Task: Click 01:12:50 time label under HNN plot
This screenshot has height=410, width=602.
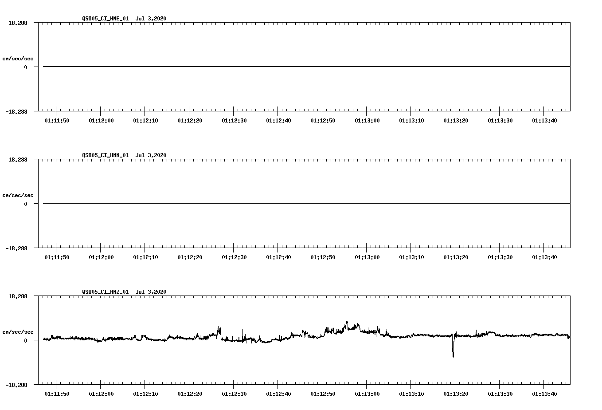Action: (x=323, y=257)
